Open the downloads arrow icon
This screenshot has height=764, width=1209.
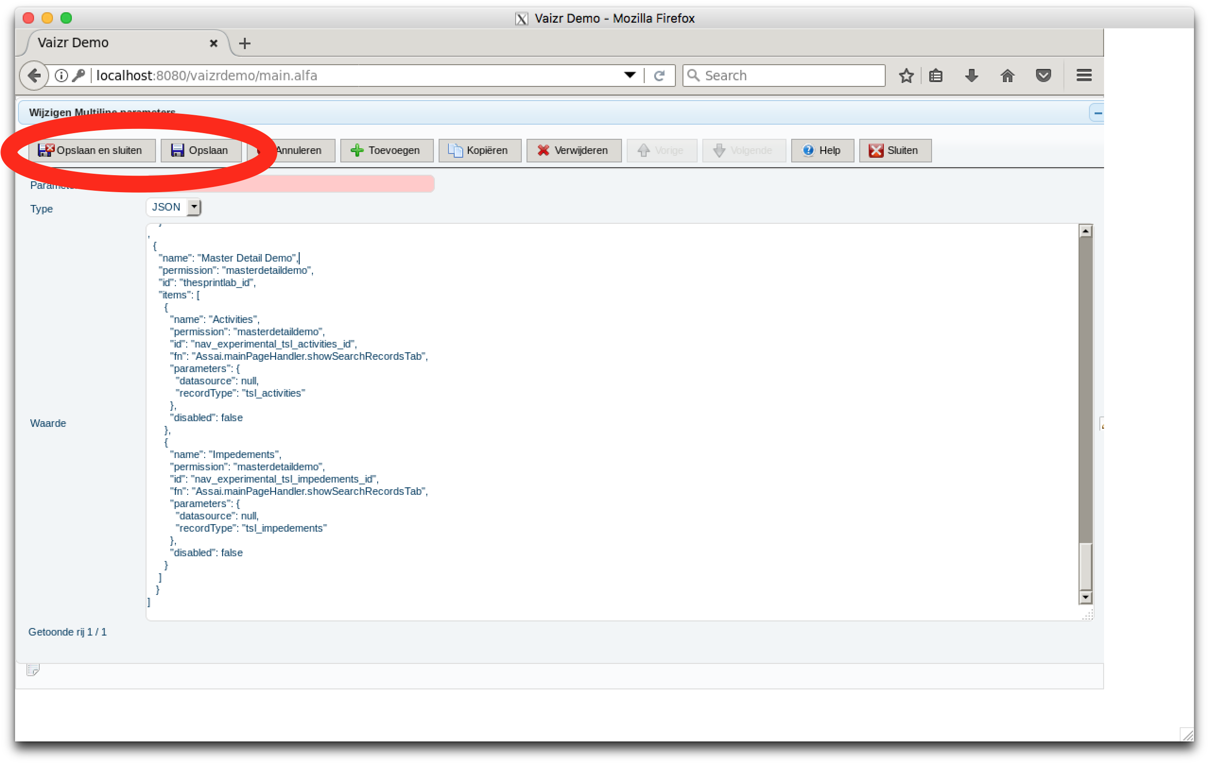(972, 76)
